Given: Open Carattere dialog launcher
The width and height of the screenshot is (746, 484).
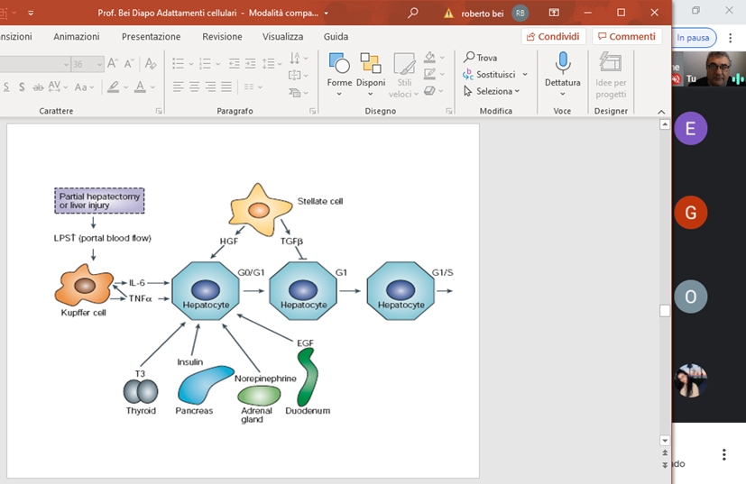Looking at the screenshot, I should (x=159, y=111).
